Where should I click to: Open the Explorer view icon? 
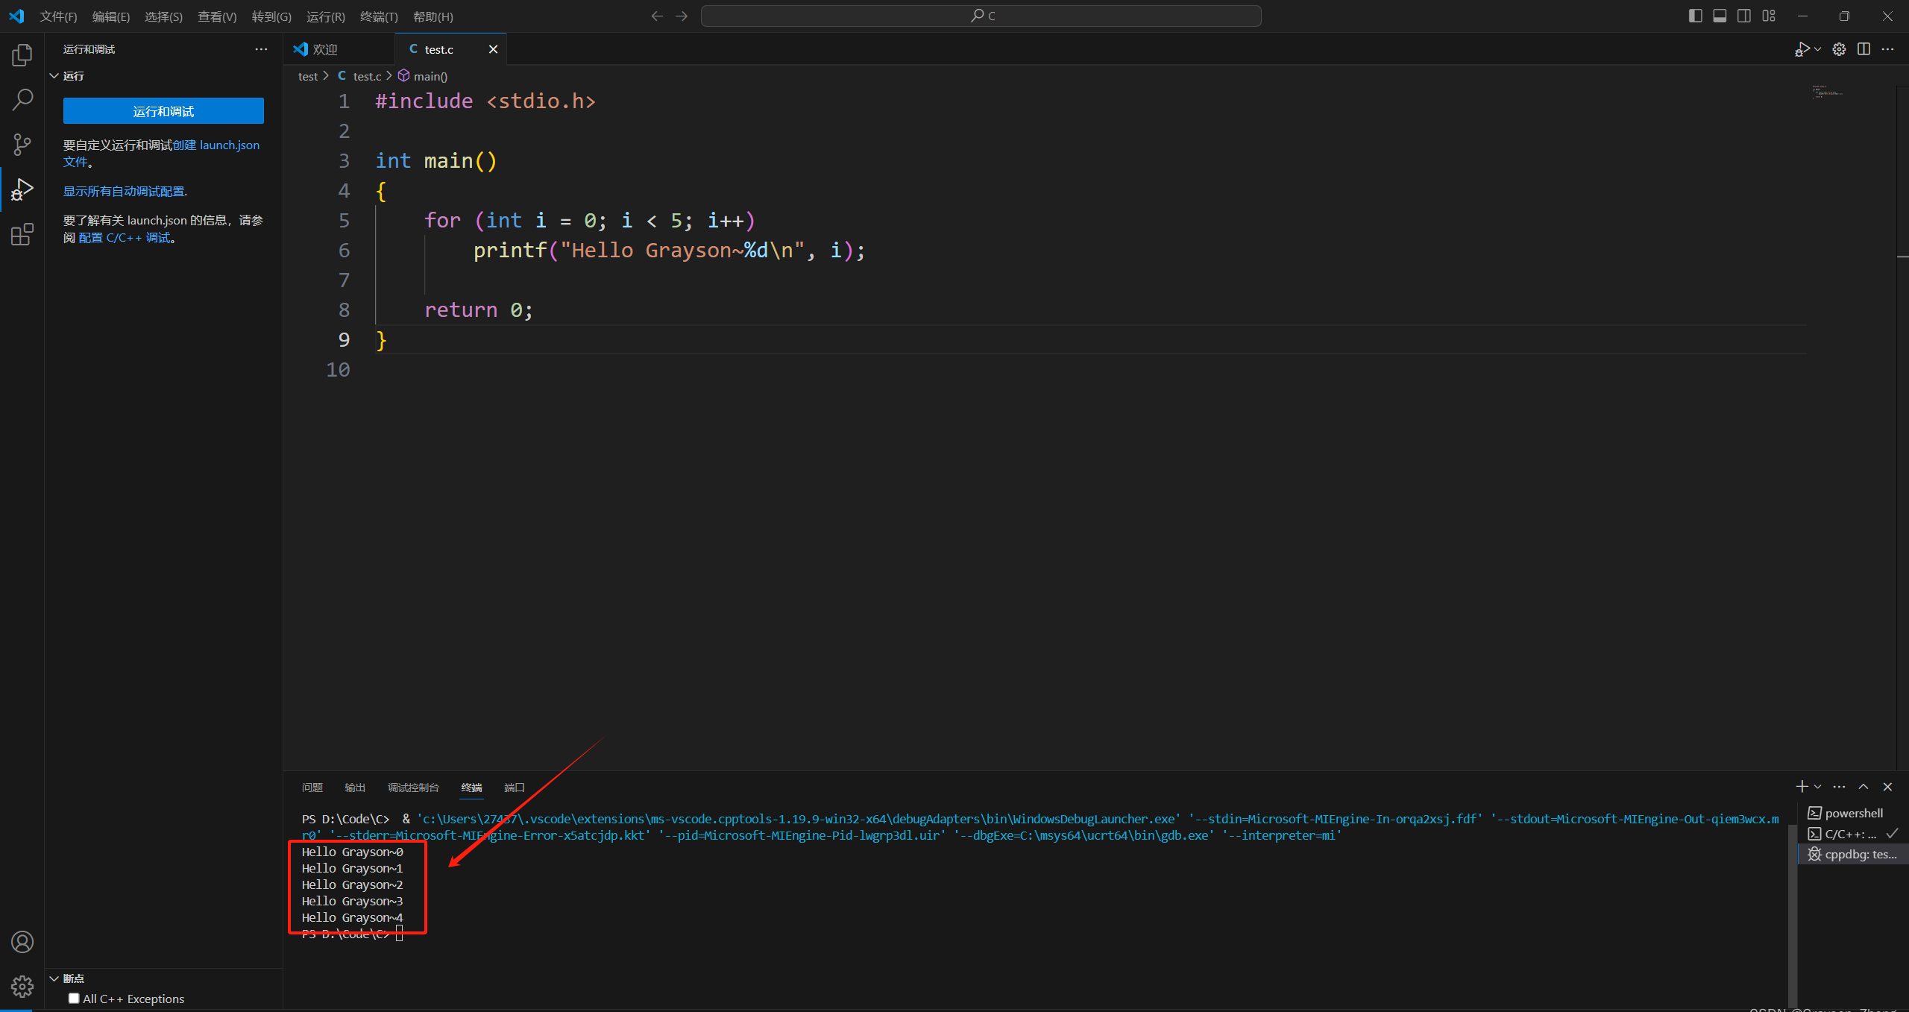click(x=22, y=55)
